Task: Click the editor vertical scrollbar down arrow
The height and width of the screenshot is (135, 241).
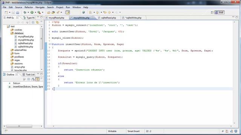Action: click(234, 123)
